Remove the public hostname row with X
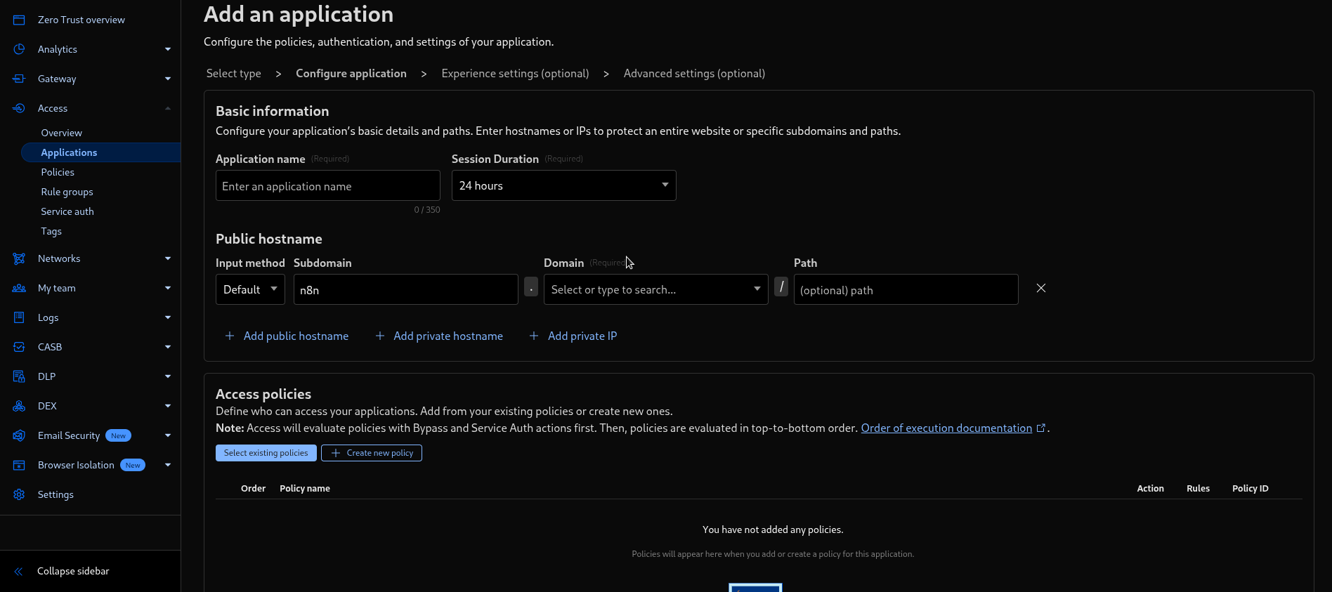The height and width of the screenshot is (592, 1332). [x=1041, y=288]
